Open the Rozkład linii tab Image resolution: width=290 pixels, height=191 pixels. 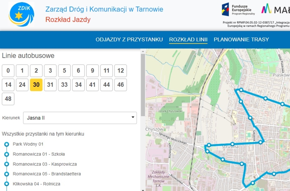tap(188, 39)
